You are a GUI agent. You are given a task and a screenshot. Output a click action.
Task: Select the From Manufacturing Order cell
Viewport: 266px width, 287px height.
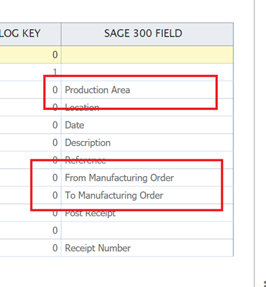(x=147, y=178)
